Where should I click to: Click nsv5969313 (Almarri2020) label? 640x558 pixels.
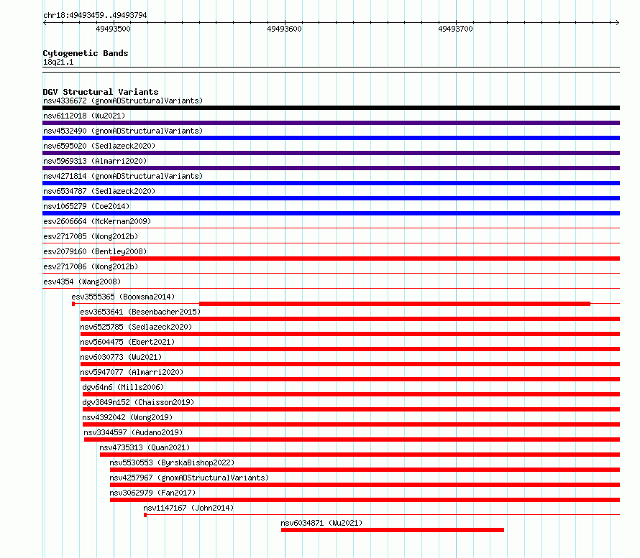tap(95, 161)
